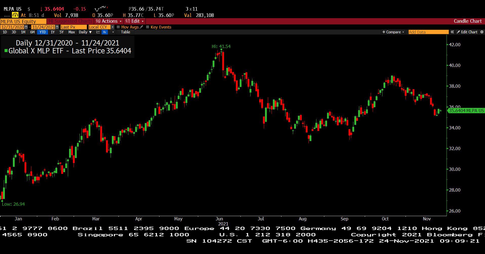Click the yellow alert clock icon
The height and width of the screenshot is (254, 485).
[15, 15]
